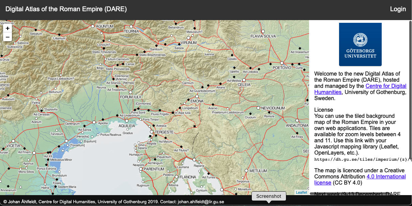412x206 pixels.
Task: Click the tiles URL text in the sidebar
Action: 361,159
